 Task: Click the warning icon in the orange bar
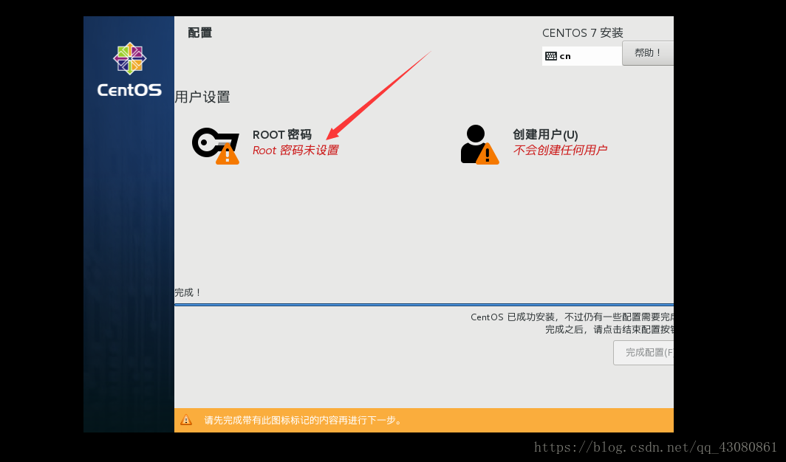[186, 420]
